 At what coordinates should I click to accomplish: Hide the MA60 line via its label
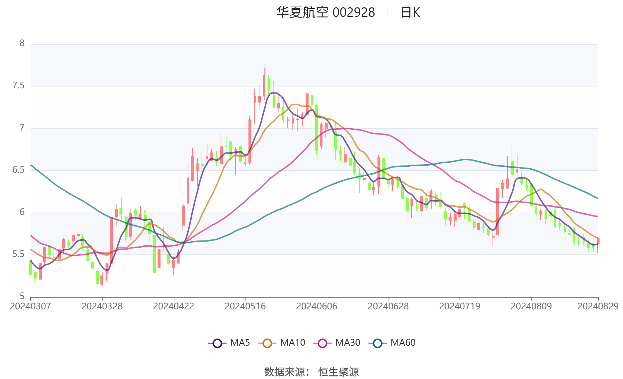pyautogui.click(x=403, y=343)
